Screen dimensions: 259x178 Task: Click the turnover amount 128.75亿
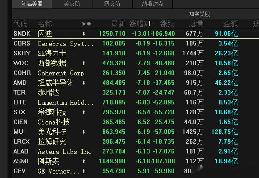point(225,132)
